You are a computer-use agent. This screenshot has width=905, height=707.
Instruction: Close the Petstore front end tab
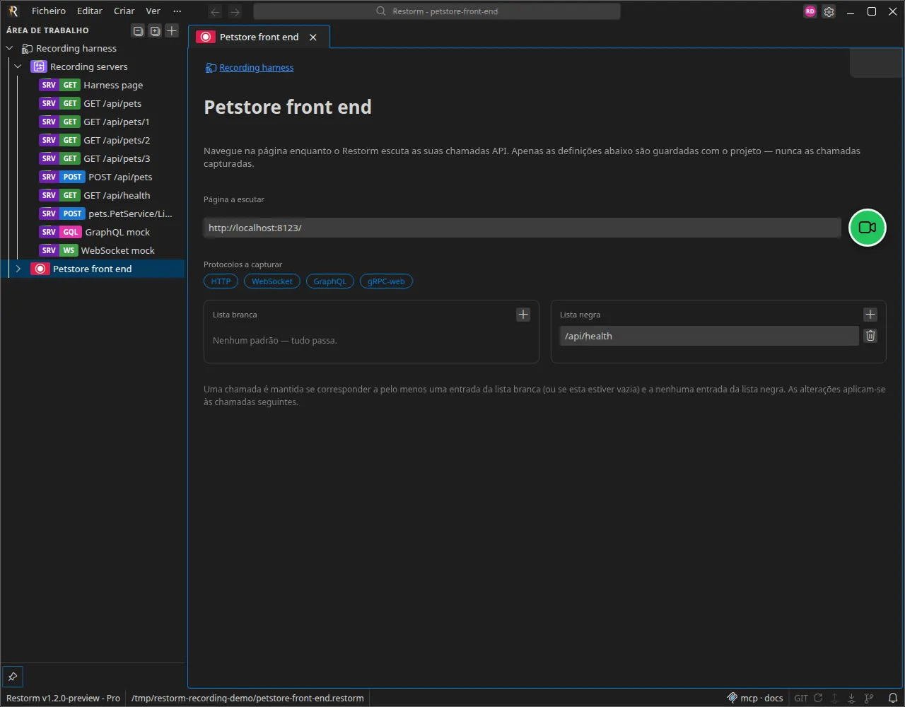[313, 37]
